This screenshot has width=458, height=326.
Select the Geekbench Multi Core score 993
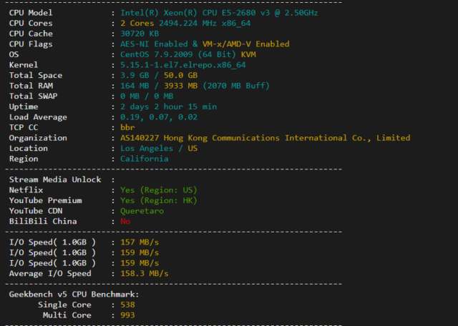[128, 315]
